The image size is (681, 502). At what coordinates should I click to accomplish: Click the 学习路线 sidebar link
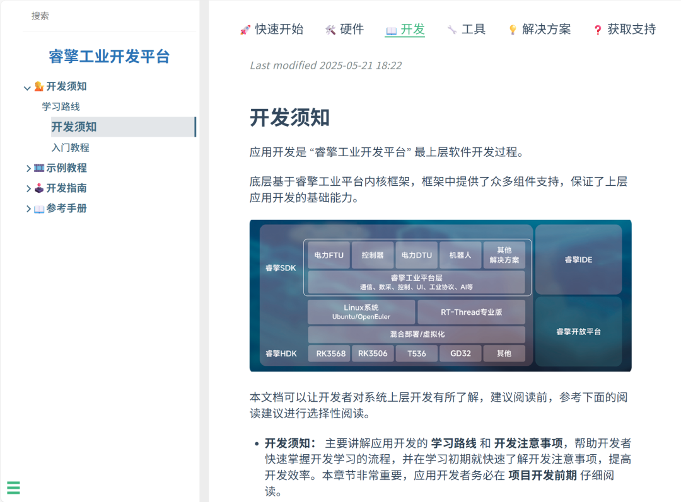pyautogui.click(x=60, y=106)
